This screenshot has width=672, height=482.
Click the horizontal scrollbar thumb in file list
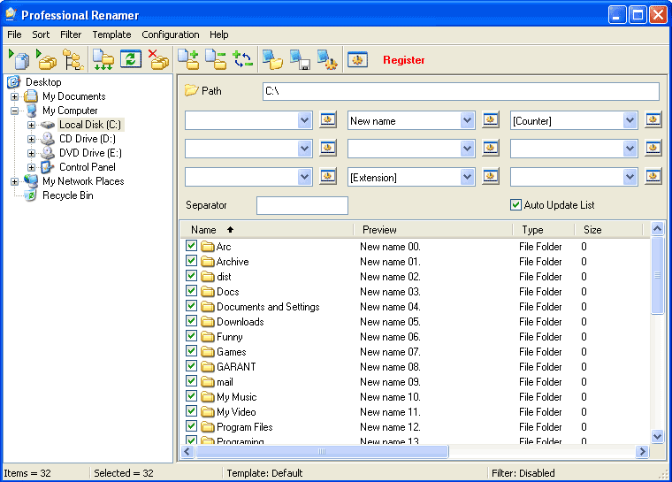pos(322,451)
